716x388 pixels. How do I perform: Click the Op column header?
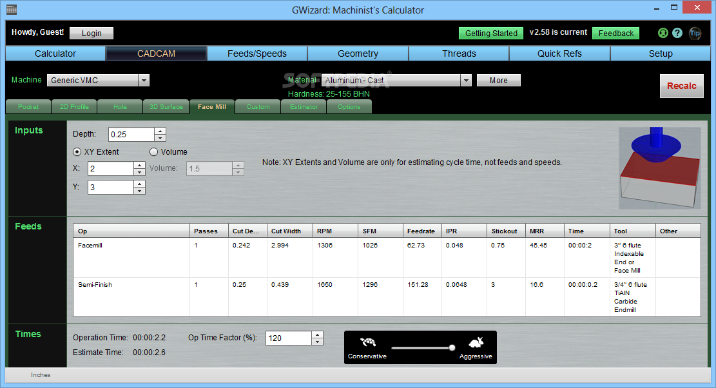coord(131,231)
